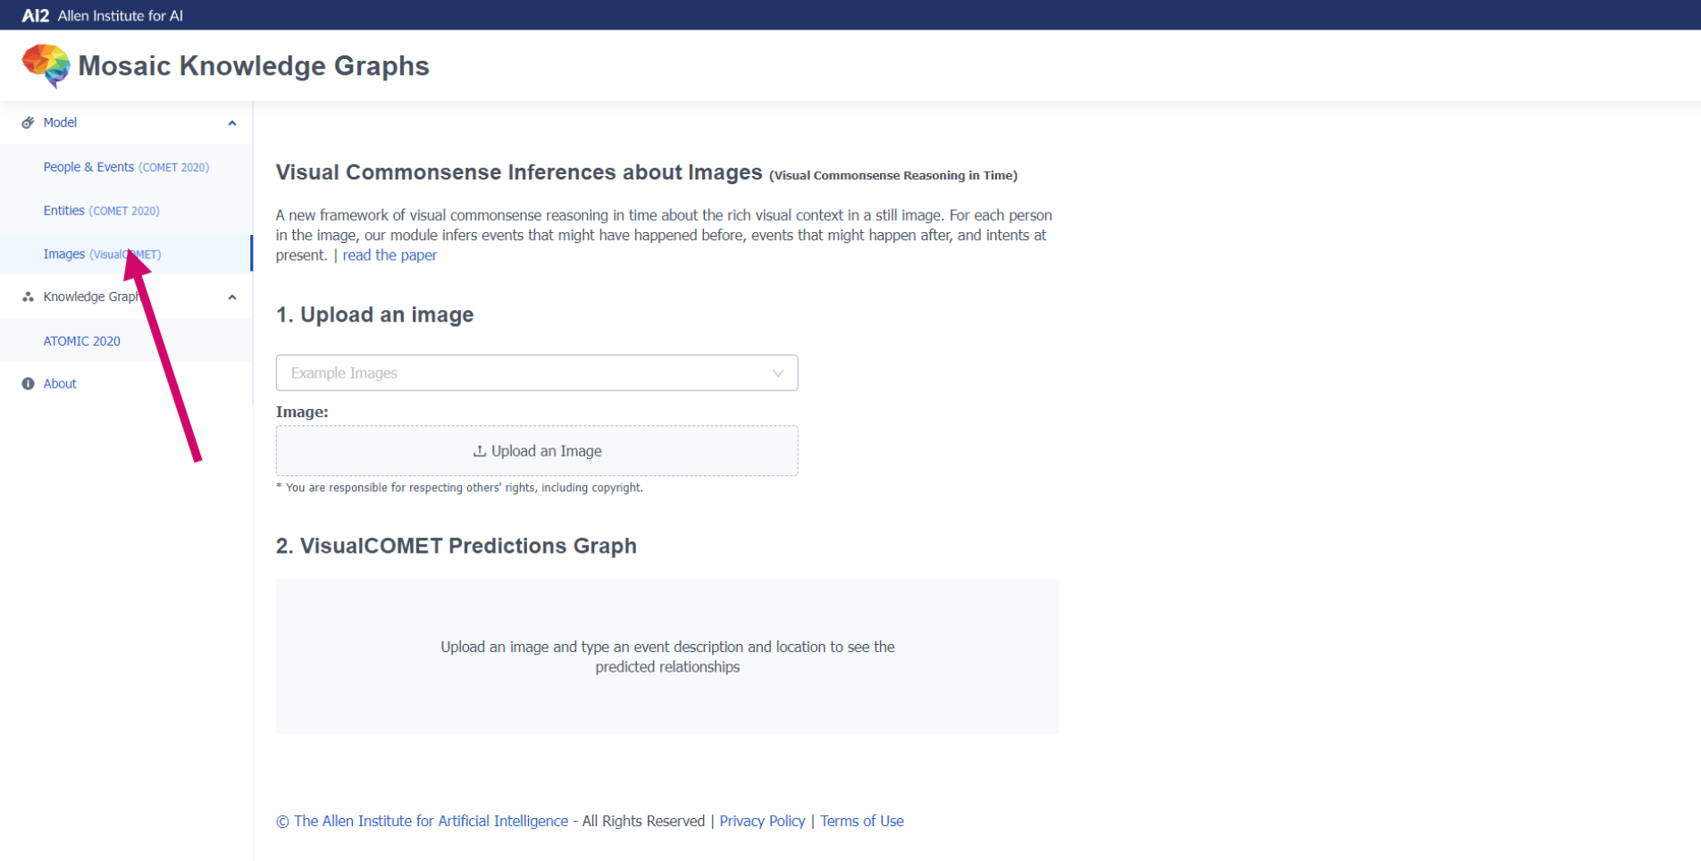The height and width of the screenshot is (861, 1701).
Task: Open the Terms of Use link
Action: click(861, 821)
